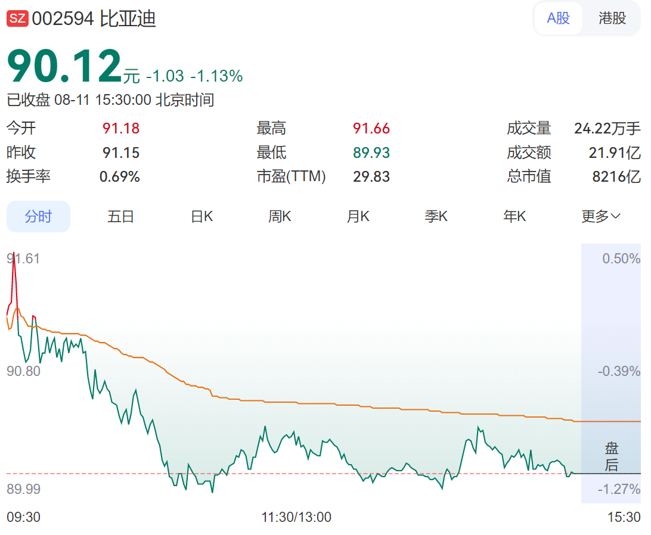The height and width of the screenshot is (535, 651).
Task: Click the 09:30 time axis label
Action: 24,517
